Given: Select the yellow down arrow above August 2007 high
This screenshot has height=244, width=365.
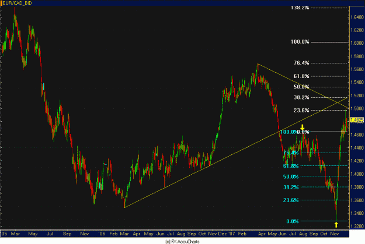Looking at the screenshot, I should coord(302,127).
